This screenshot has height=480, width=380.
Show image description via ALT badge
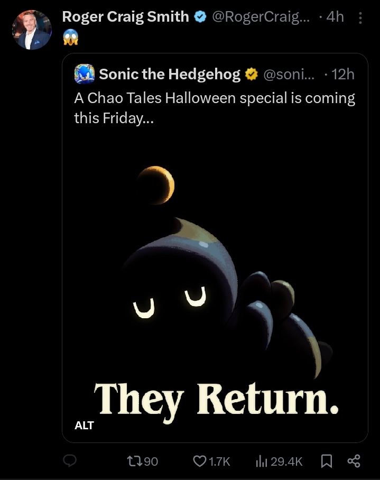coord(84,425)
